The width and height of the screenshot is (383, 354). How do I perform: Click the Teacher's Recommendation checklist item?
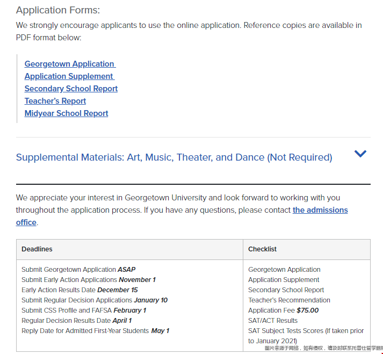[x=289, y=300]
